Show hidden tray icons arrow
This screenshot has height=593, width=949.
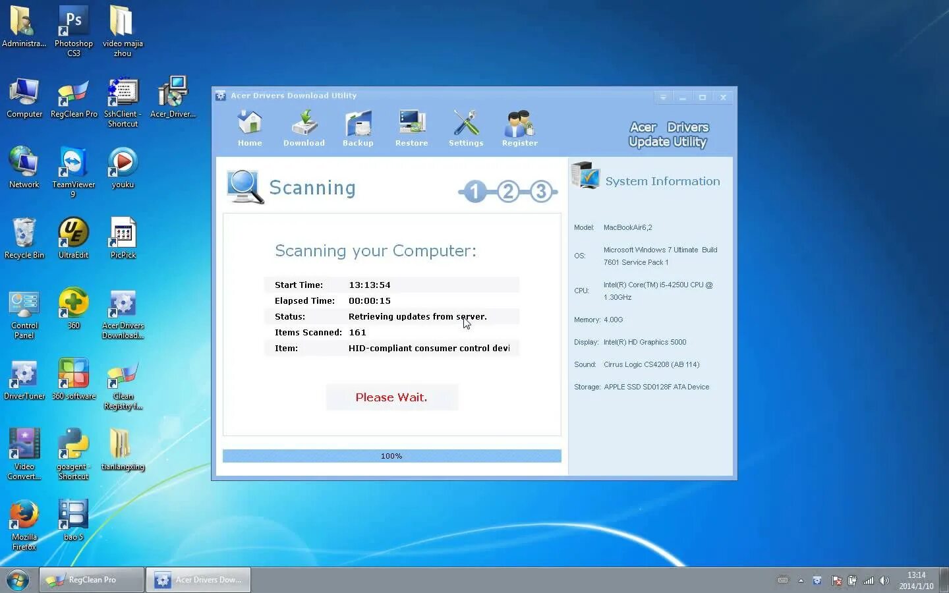(x=801, y=580)
